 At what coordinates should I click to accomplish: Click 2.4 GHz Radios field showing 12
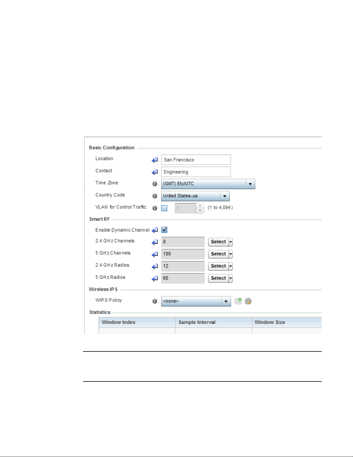point(183,266)
